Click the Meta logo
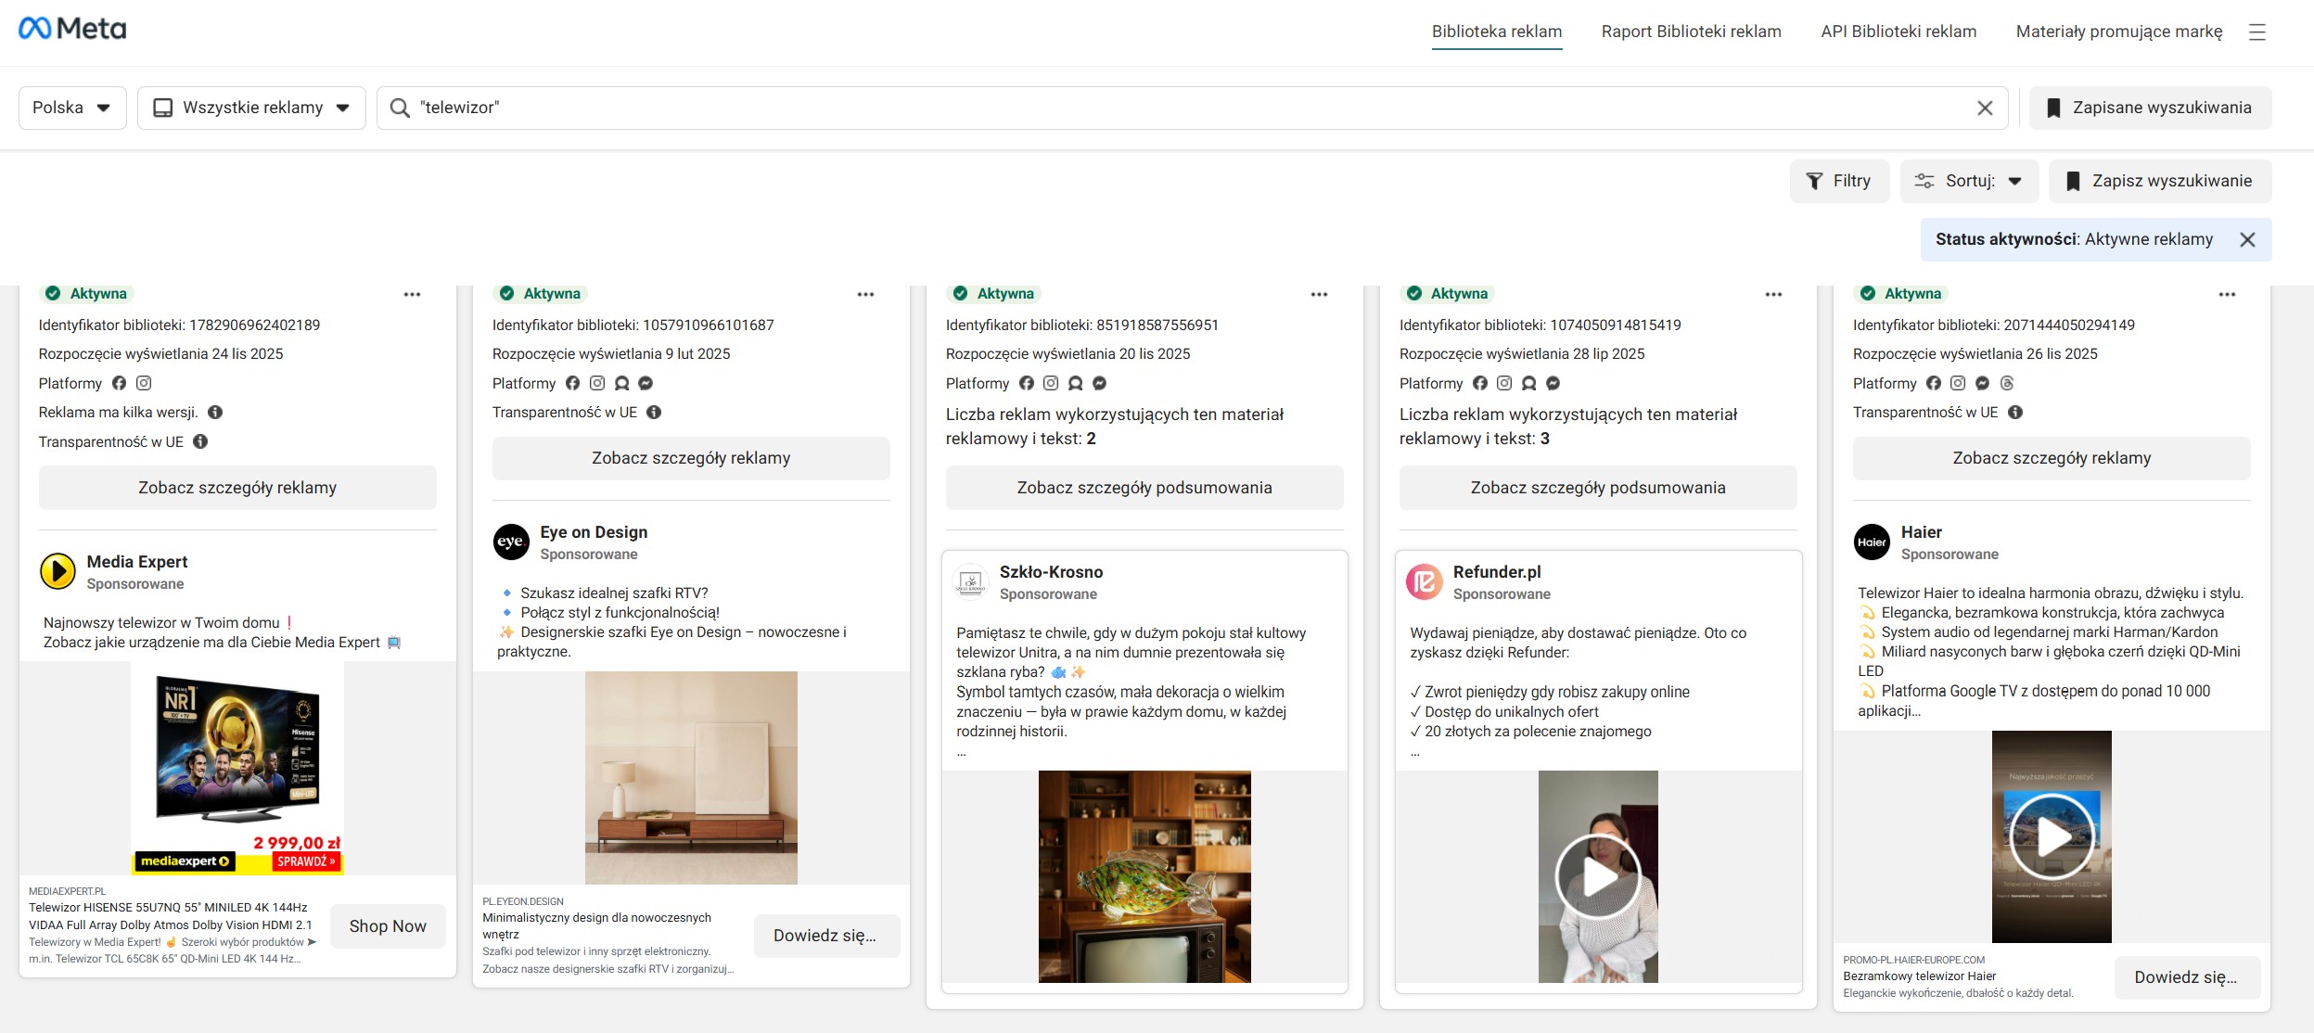2314x1033 pixels. (72, 29)
